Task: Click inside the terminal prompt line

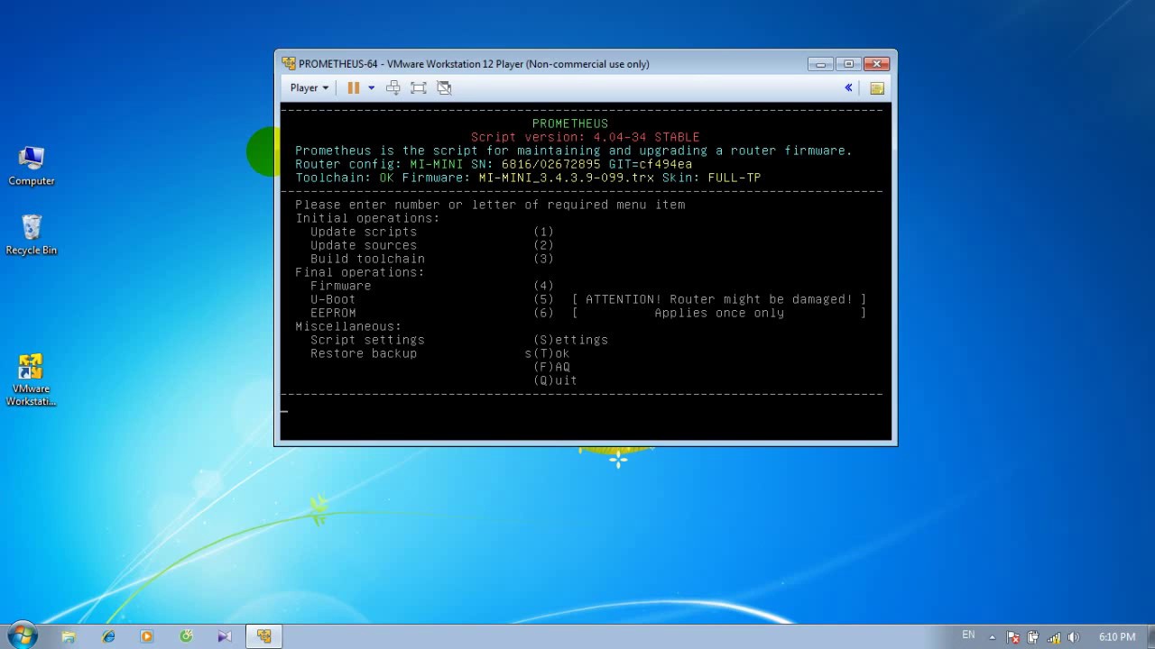Action: (x=586, y=412)
